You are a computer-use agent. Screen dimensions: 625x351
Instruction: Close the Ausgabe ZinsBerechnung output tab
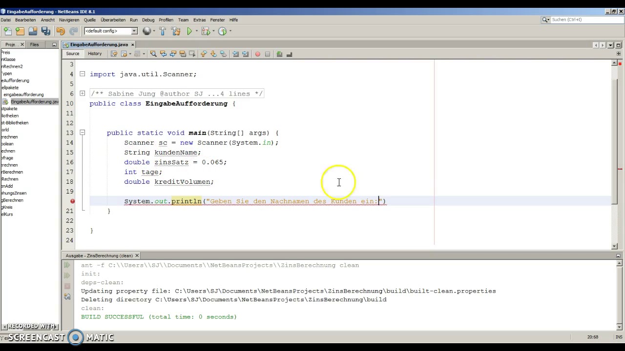(x=137, y=255)
